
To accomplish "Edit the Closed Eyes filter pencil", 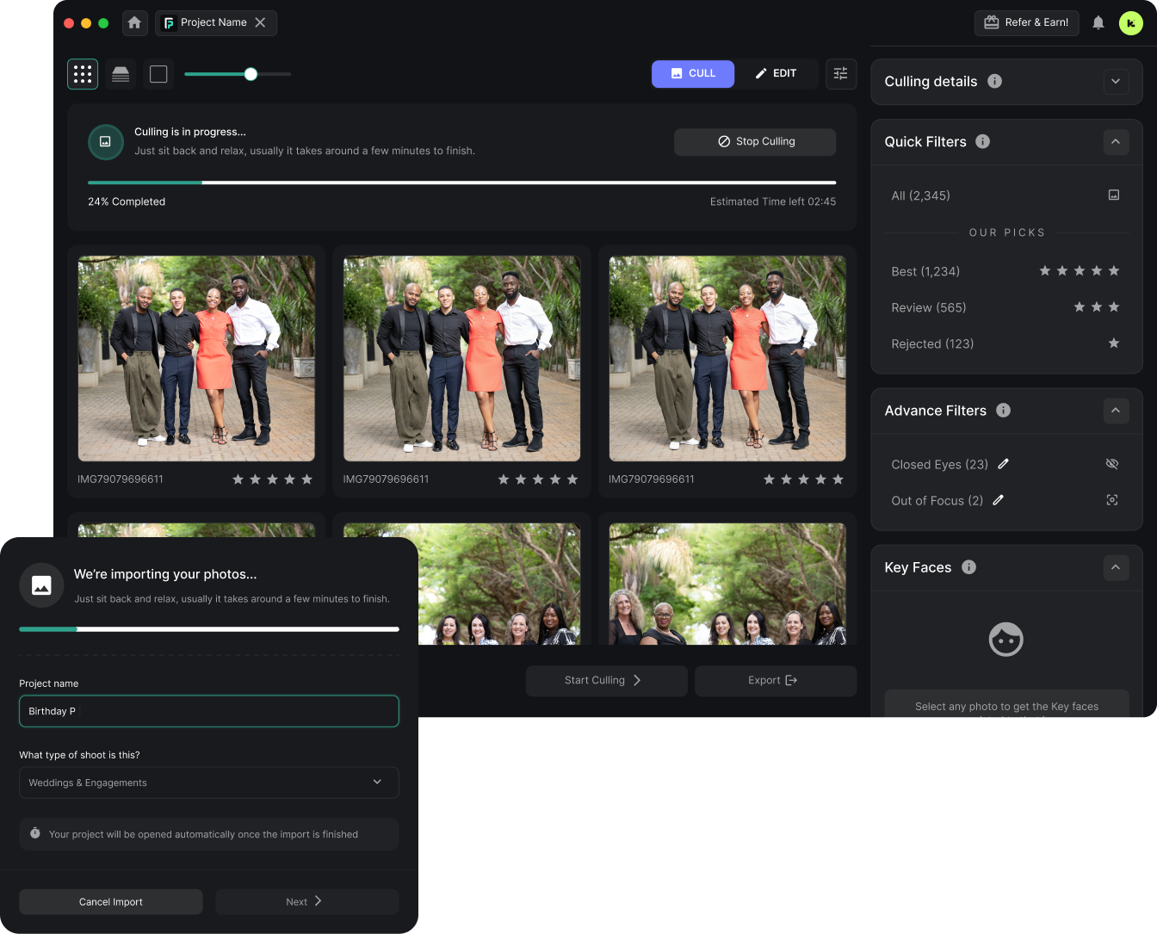I will coord(1003,464).
